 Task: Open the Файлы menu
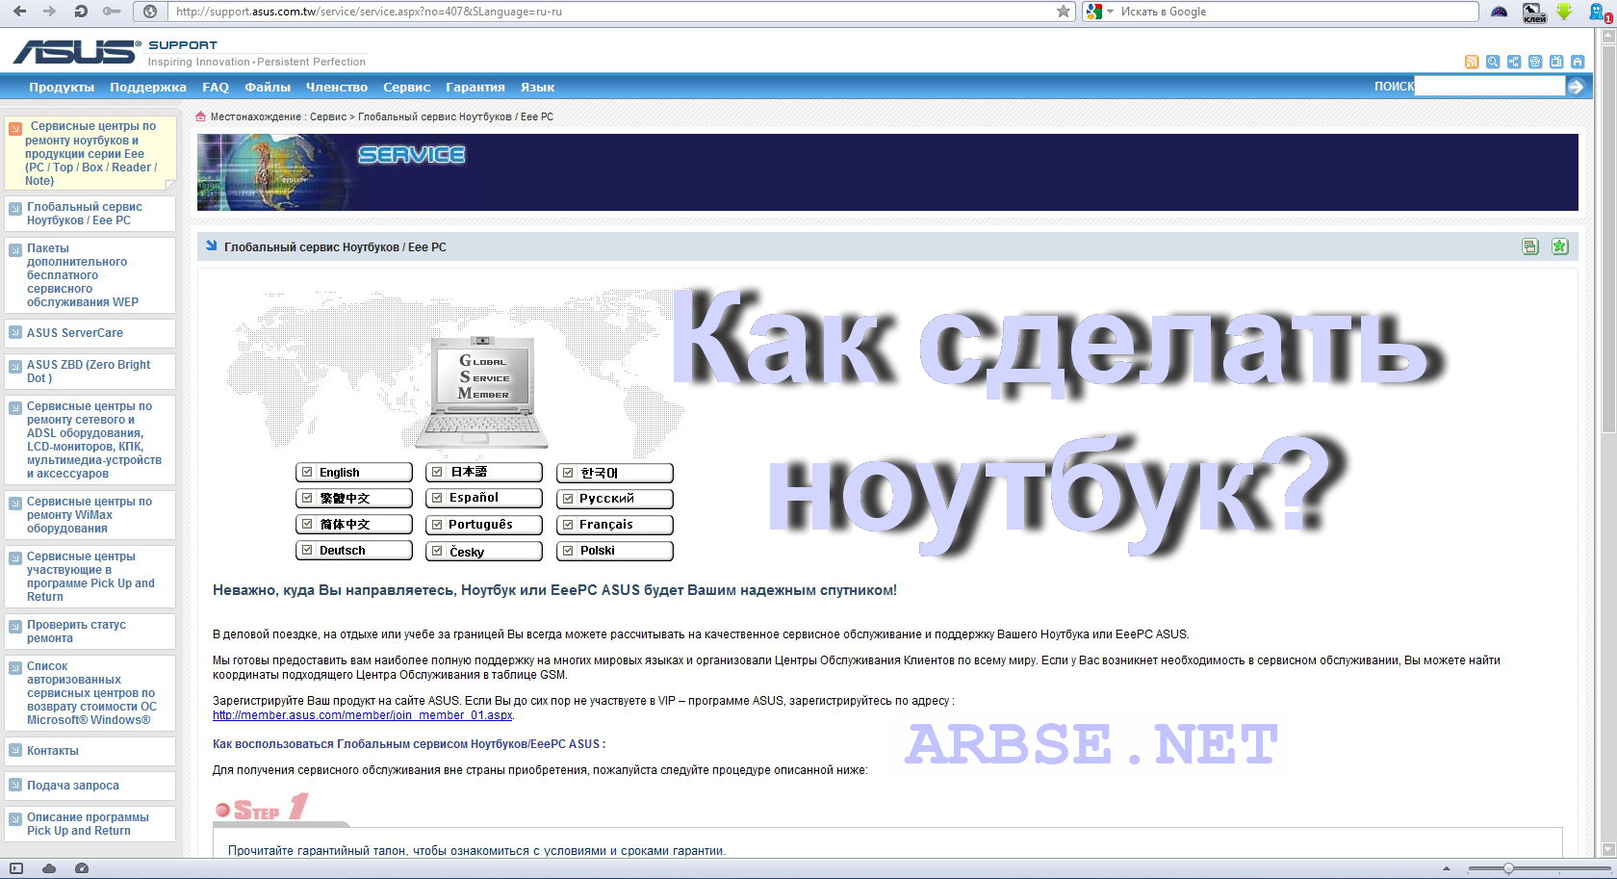tap(268, 87)
